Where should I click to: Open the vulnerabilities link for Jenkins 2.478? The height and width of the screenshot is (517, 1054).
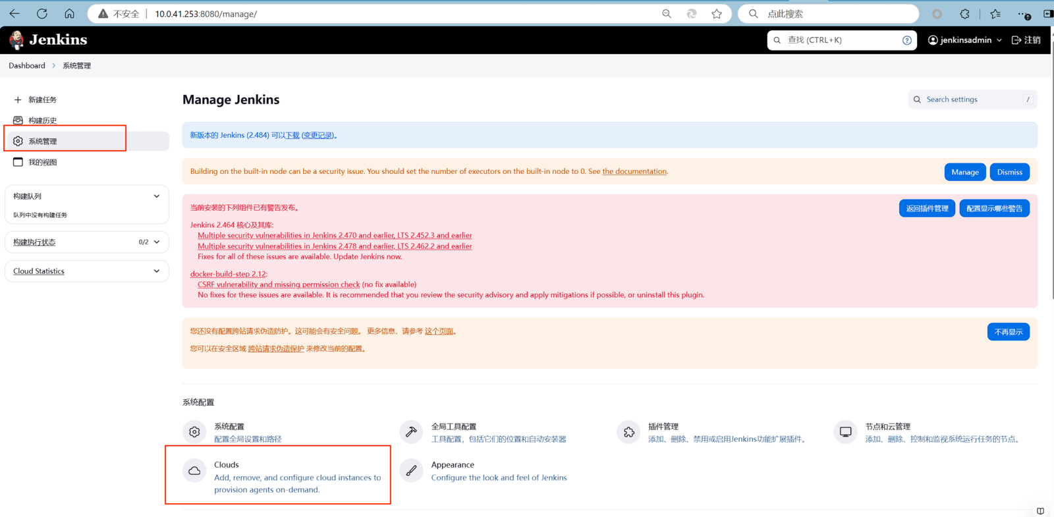(335, 246)
